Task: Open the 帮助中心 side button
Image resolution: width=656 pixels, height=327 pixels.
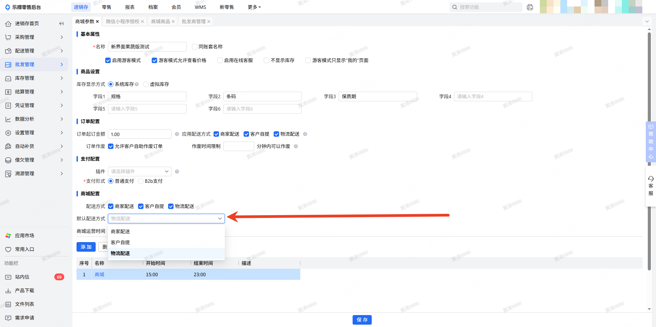Action: (651, 142)
